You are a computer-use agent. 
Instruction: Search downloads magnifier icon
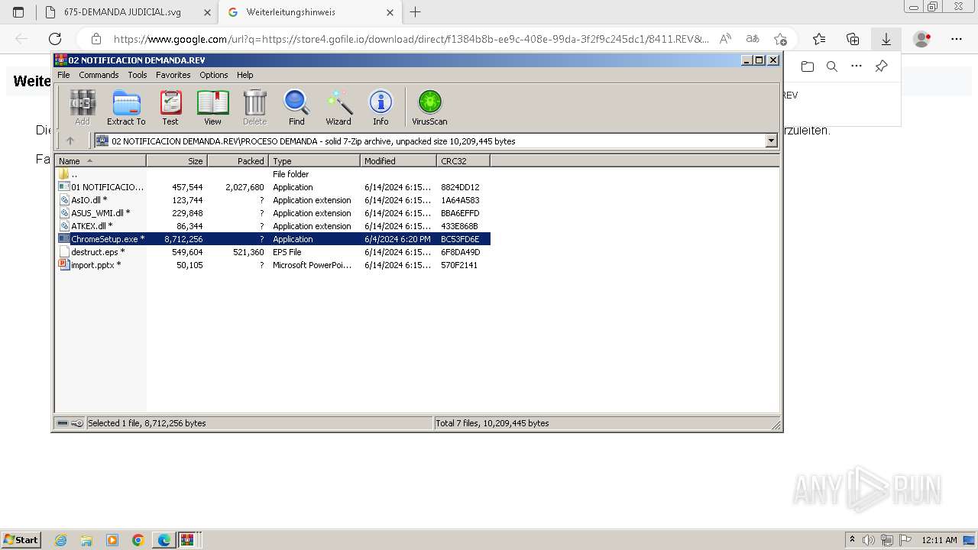832,66
